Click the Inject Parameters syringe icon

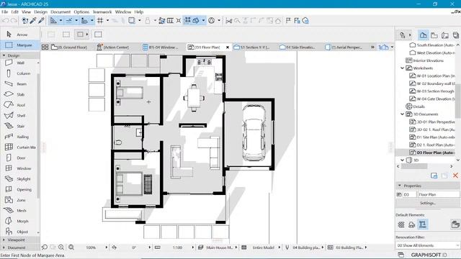point(42,21)
